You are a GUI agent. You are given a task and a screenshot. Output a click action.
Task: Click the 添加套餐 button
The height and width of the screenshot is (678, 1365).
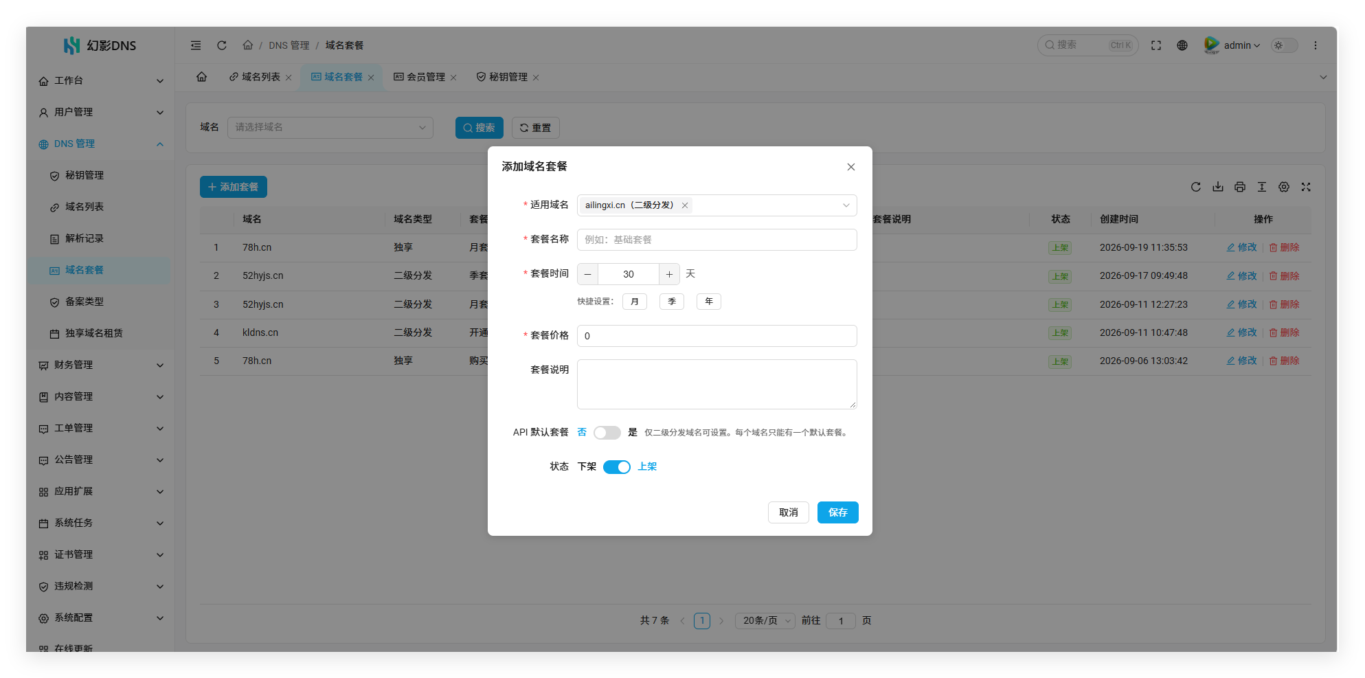coord(234,187)
